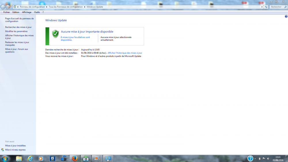288x162 pixels.
Task: Click in the Rechercher search field
Action: pyautogui.click(x=276, y=7)
